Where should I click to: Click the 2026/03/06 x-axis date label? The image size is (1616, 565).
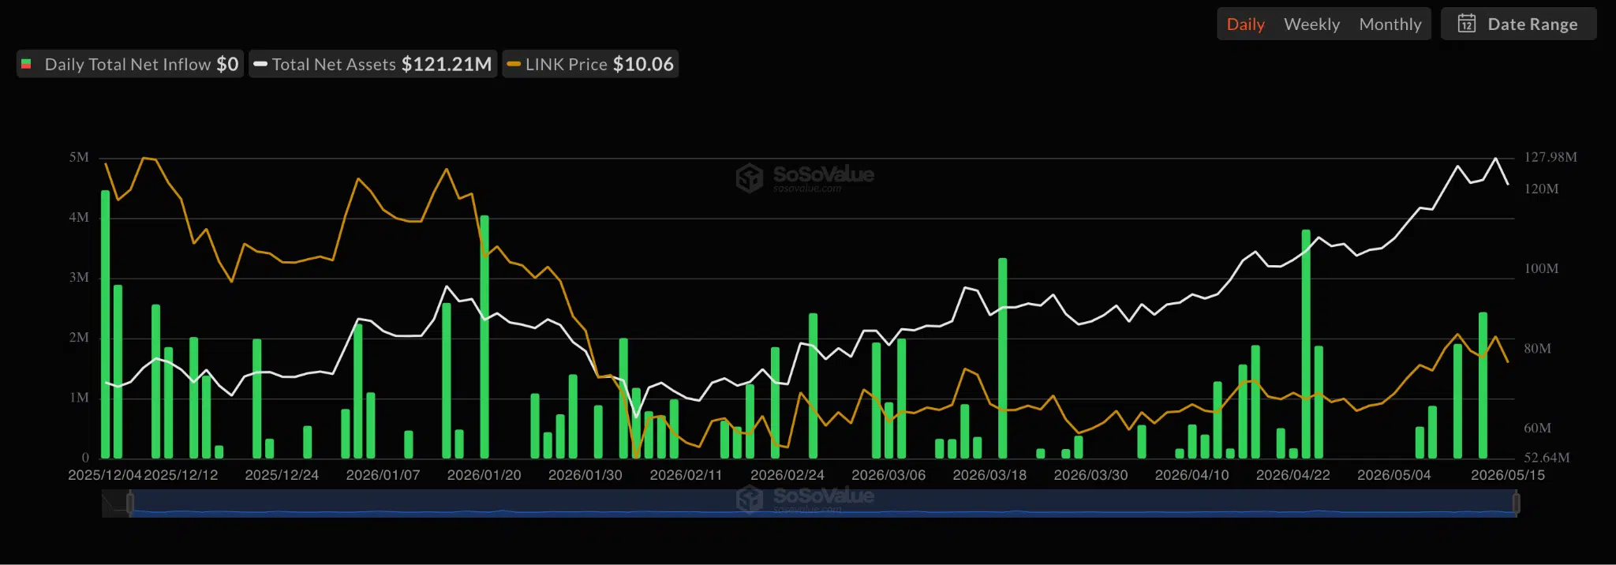[888, 475]
